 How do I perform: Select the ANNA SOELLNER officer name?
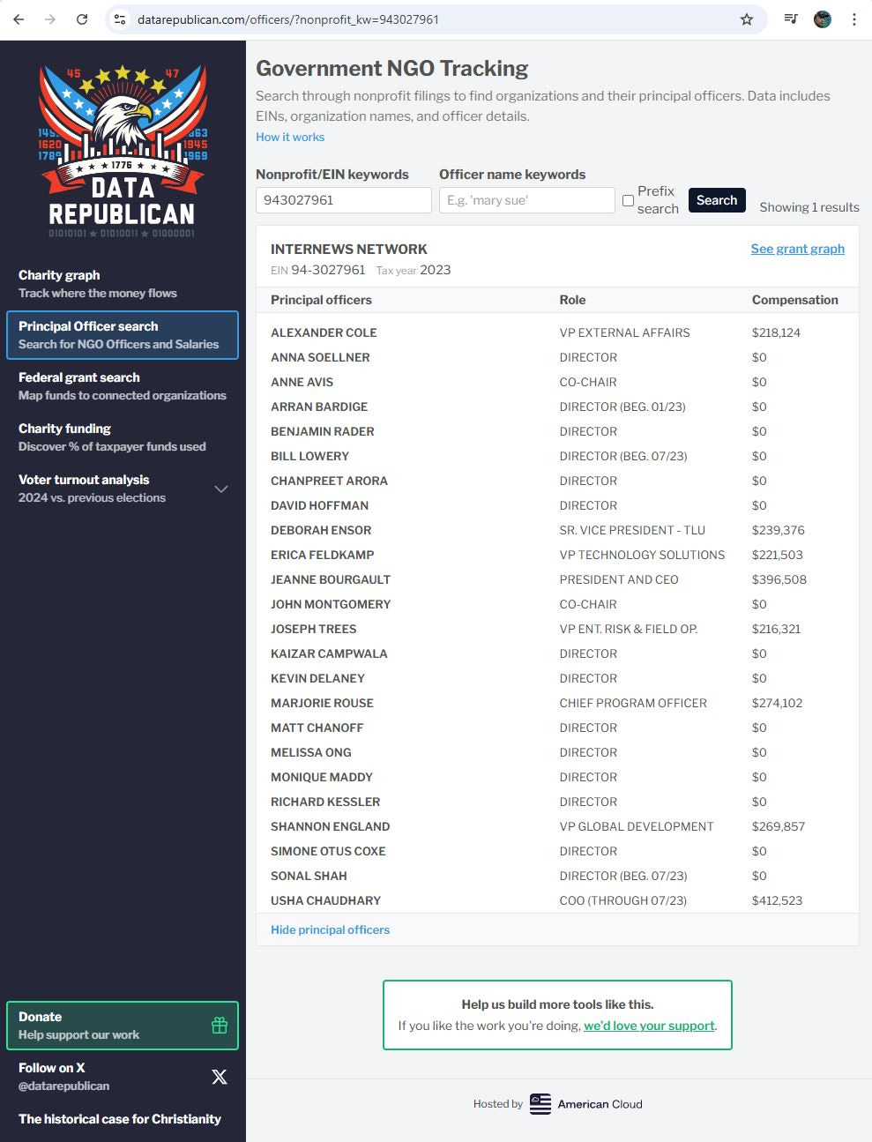pyautogui.click(x=320, y=357)
